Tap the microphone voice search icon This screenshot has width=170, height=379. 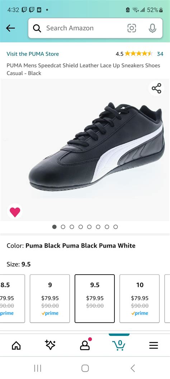[152, 28]
